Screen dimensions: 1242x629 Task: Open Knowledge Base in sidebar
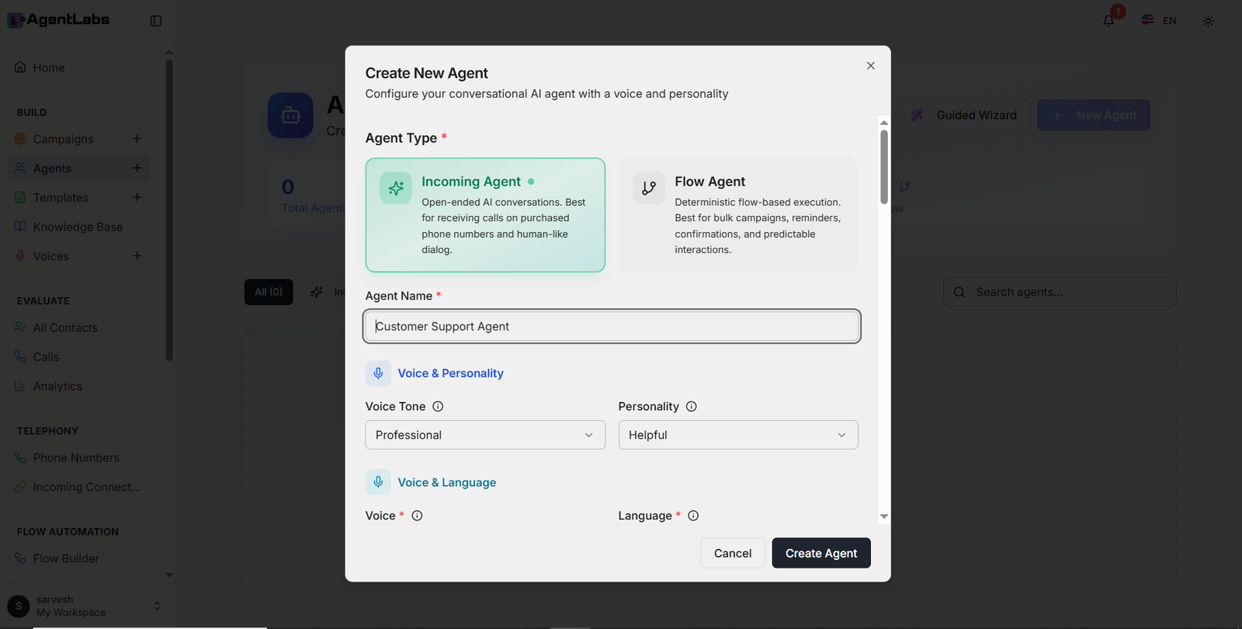(x=79, y=227)
